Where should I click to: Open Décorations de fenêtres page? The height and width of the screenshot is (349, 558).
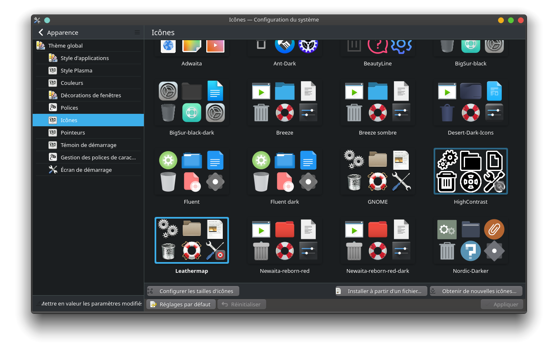[88, 95]
